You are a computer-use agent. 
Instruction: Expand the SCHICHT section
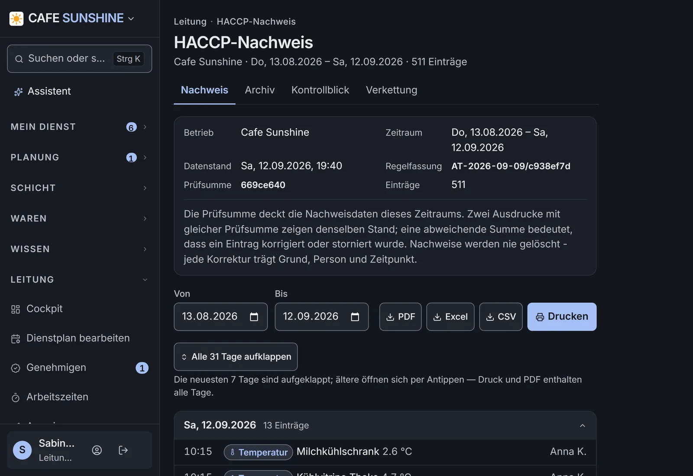pyautogui.click(x=80, y=188)
